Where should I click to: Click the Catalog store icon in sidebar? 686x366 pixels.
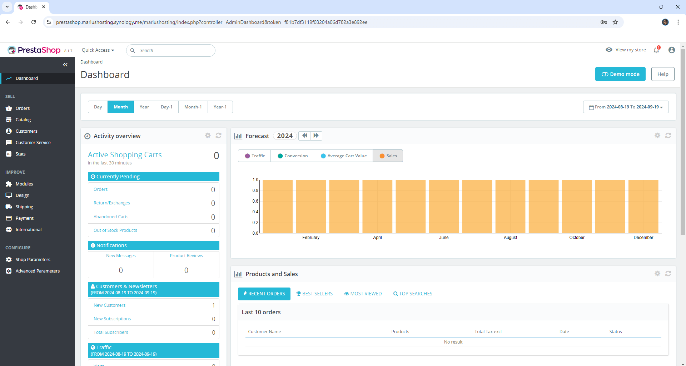[9, 120]
